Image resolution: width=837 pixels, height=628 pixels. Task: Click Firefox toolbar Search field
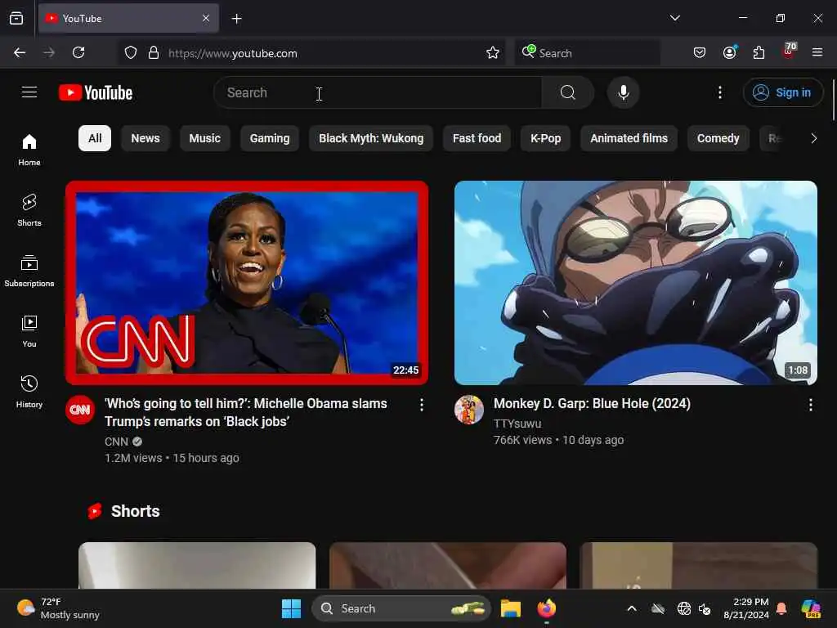point(587,53)
